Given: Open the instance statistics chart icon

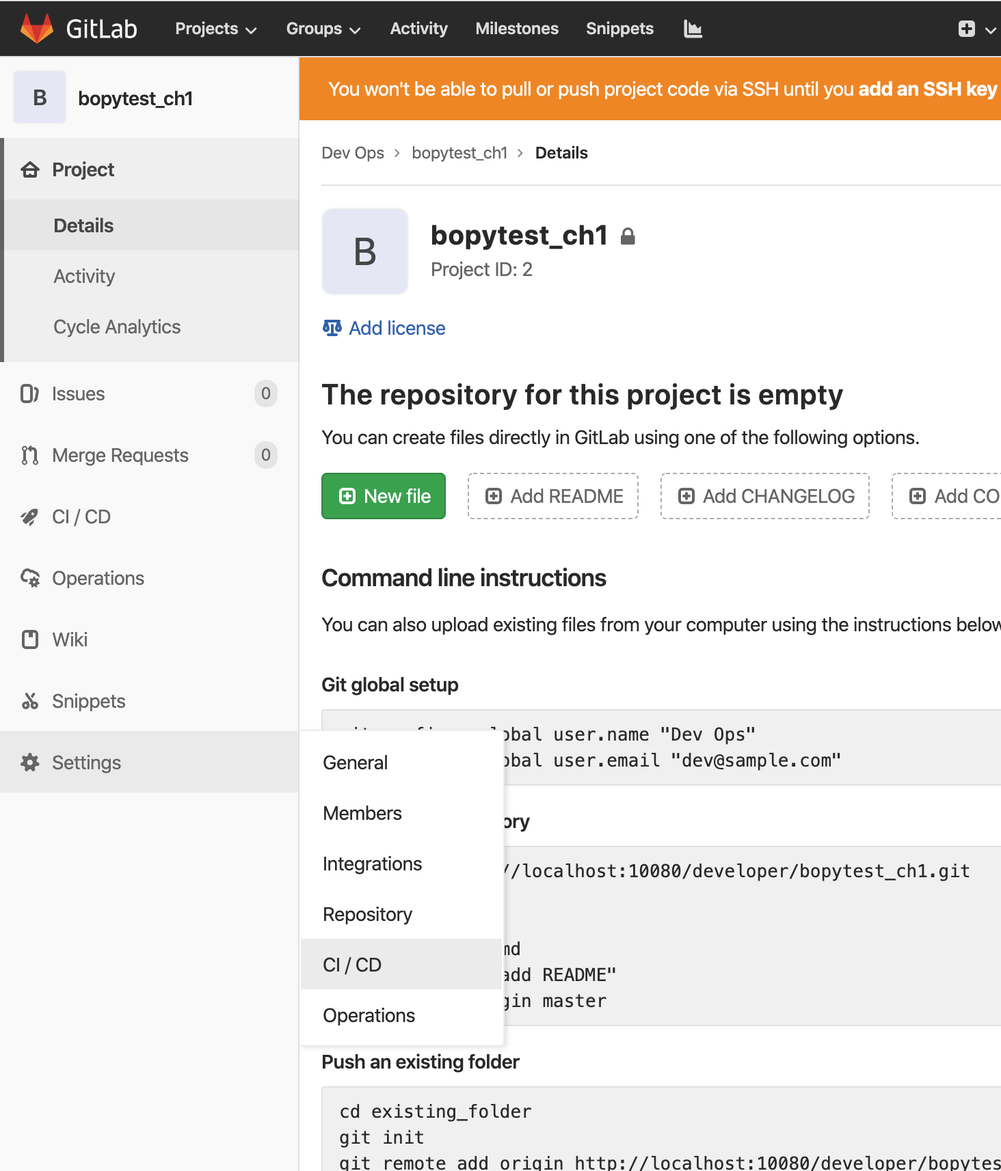Looking at the screenshot, I should pos(693,29).
